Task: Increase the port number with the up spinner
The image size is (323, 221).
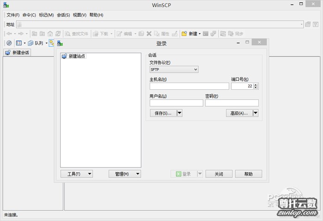Action: pyautogui.click(x=256, y=85)
